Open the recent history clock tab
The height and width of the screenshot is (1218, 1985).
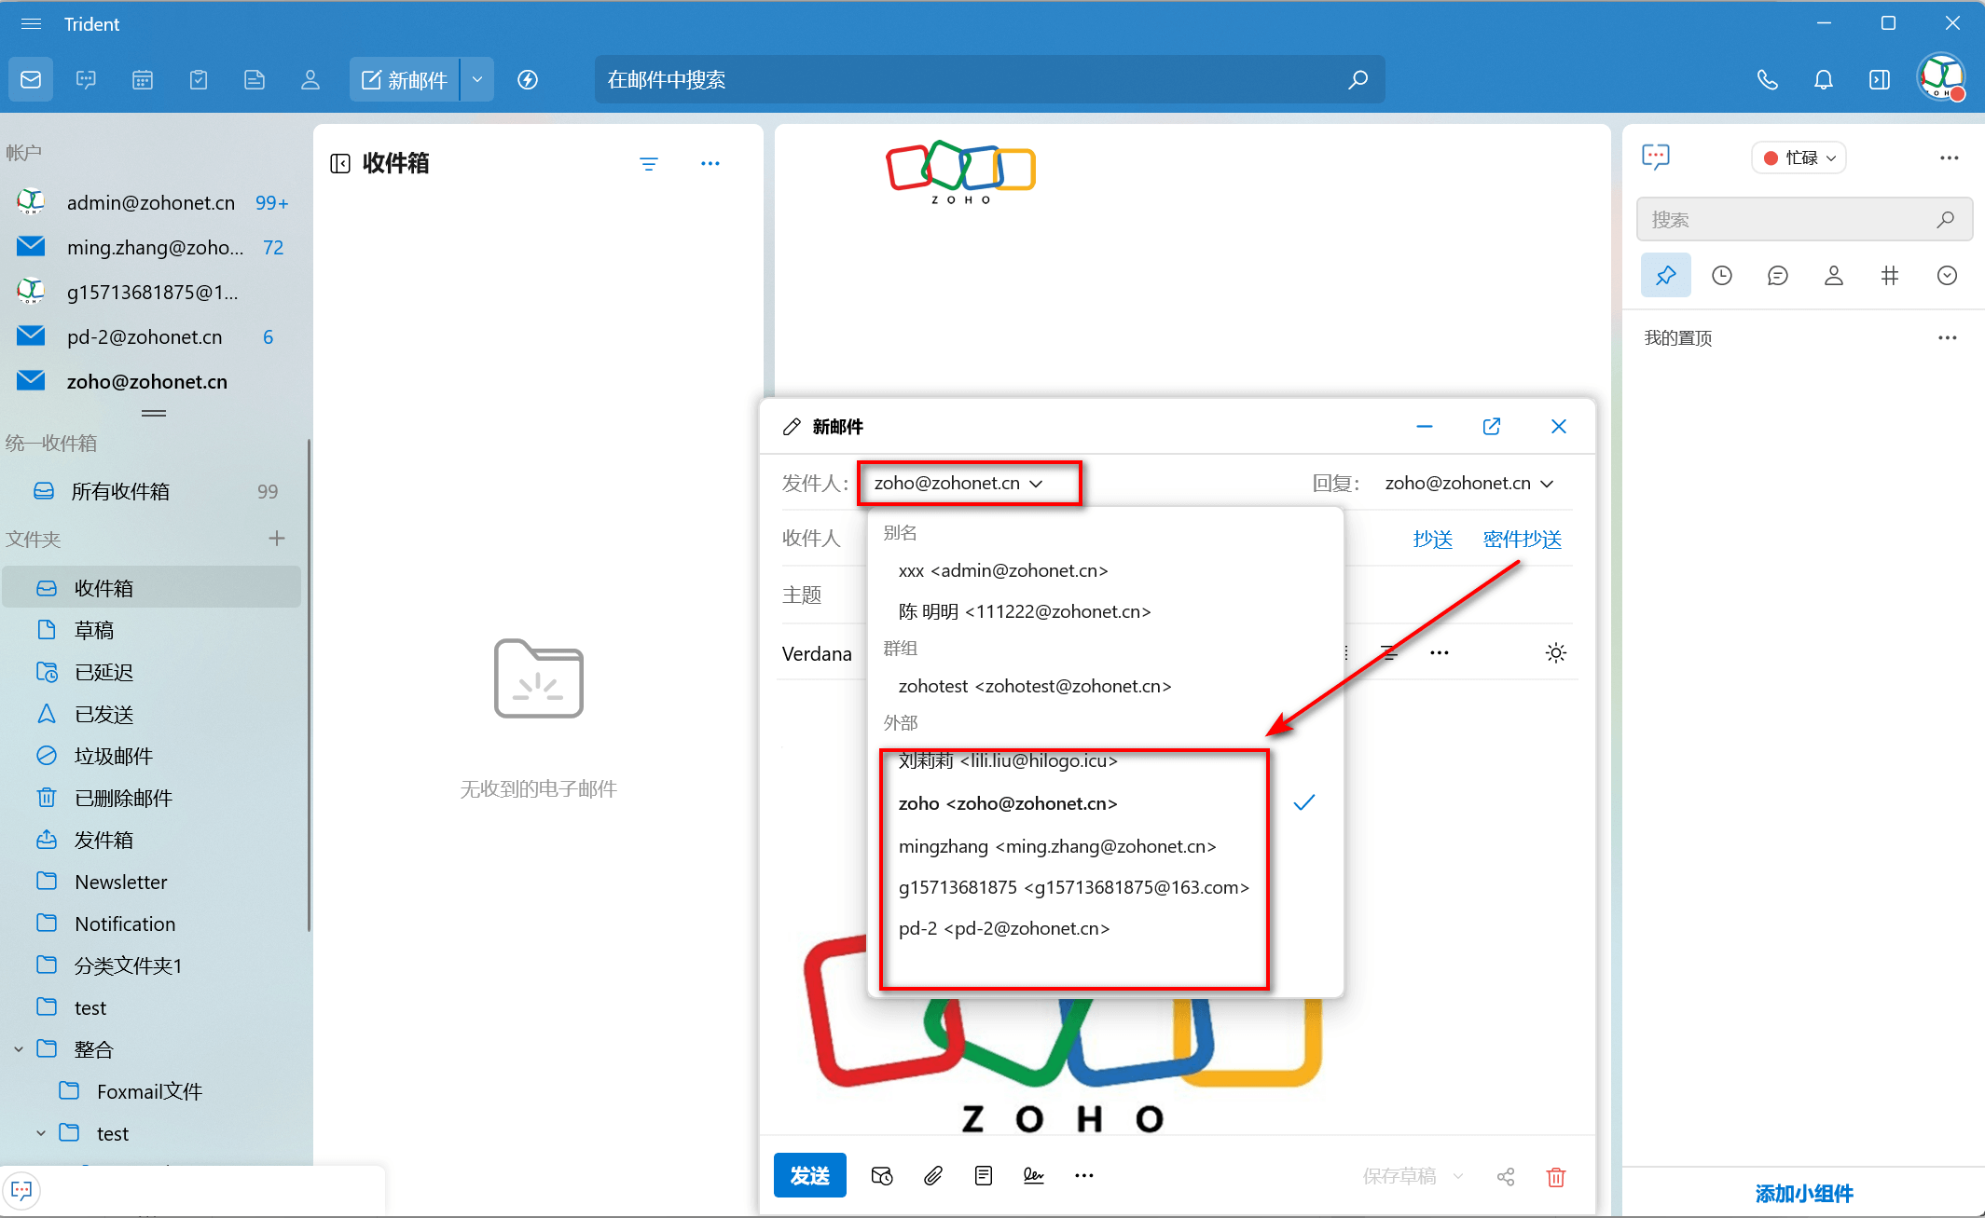click(1722, 276)
